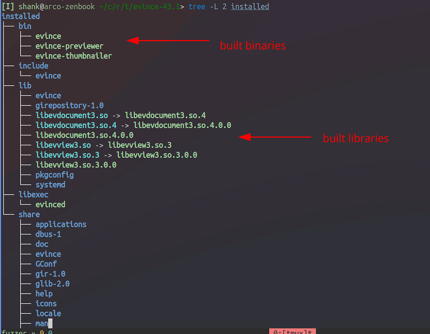The image size is (430, 334).
Task: Click the pkgconfig directory in lib
Action: [54, 175]
